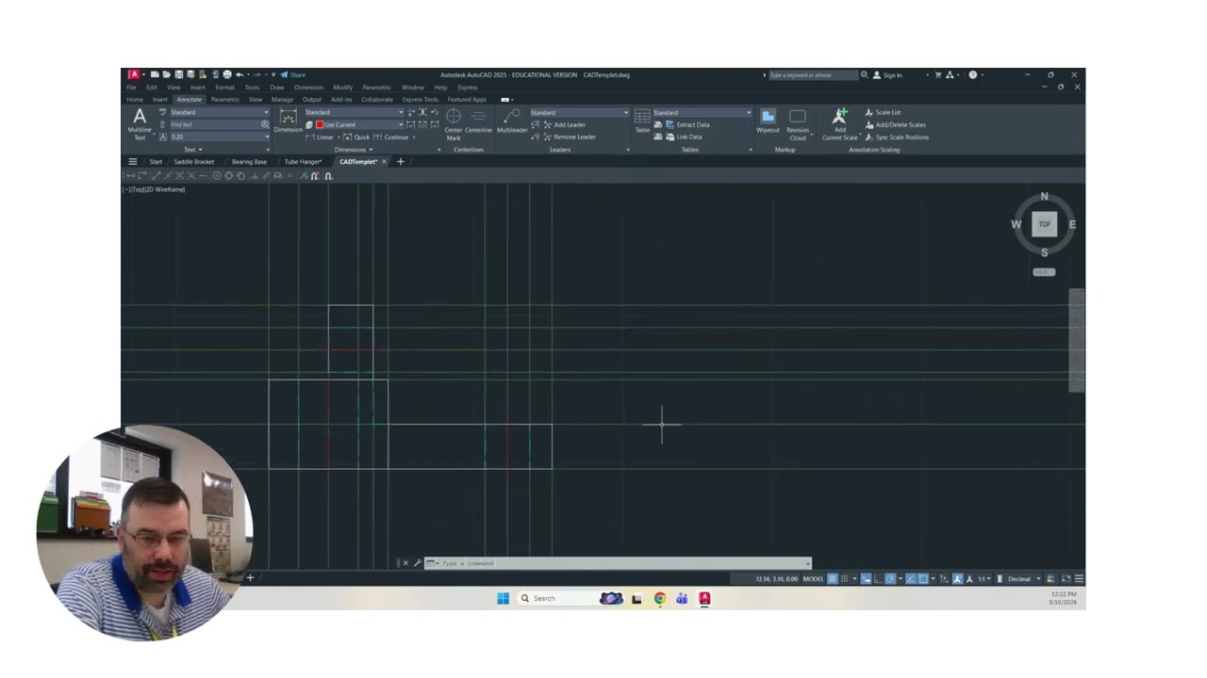
Task: Click the Open file icon in quick access toolbar
Action: point(167,74)
